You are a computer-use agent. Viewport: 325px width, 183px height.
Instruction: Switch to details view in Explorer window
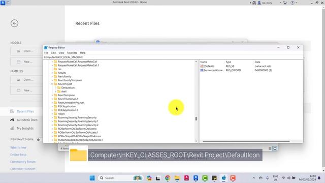[270, 148]
